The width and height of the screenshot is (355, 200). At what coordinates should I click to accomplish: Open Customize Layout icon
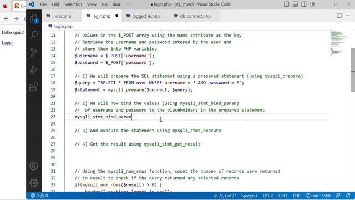tap(313, 4)
